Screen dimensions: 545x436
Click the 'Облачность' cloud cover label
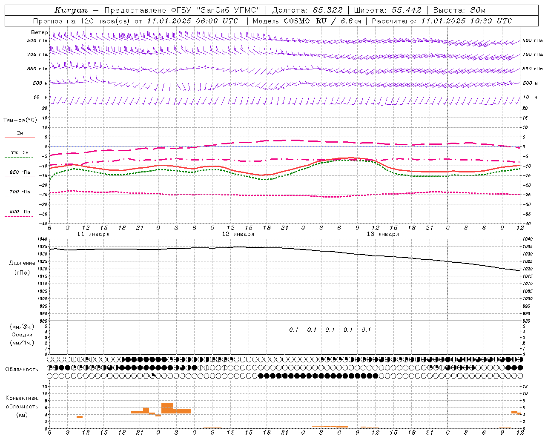tap(22, 370)
